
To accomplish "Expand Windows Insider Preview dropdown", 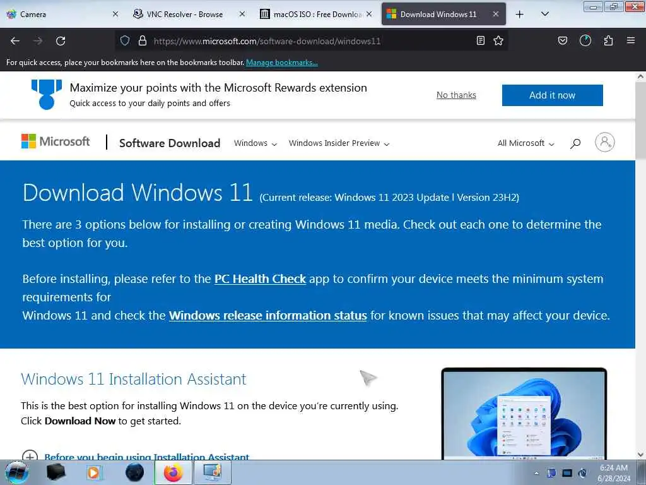I will [x=339, y=143].
